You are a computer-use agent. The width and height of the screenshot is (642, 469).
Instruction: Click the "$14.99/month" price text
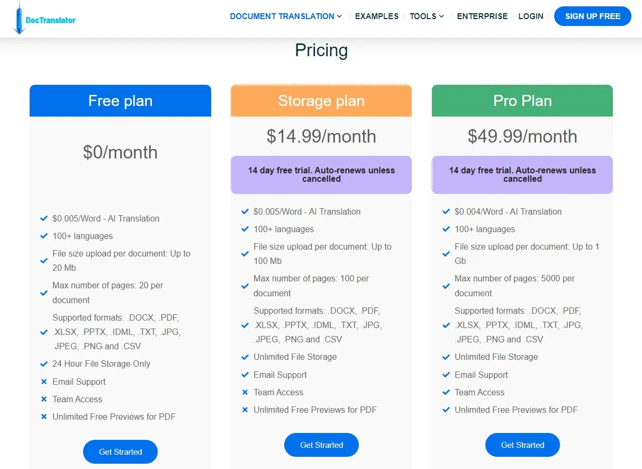point(321,136)
